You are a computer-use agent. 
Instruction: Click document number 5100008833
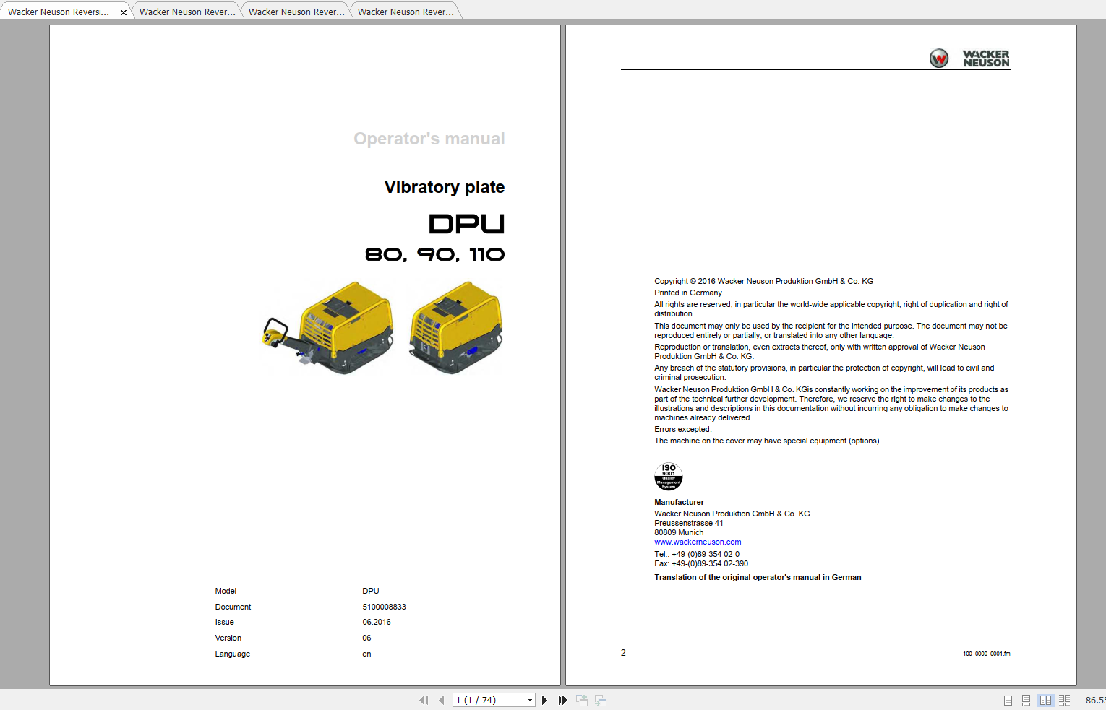point(384,607)
